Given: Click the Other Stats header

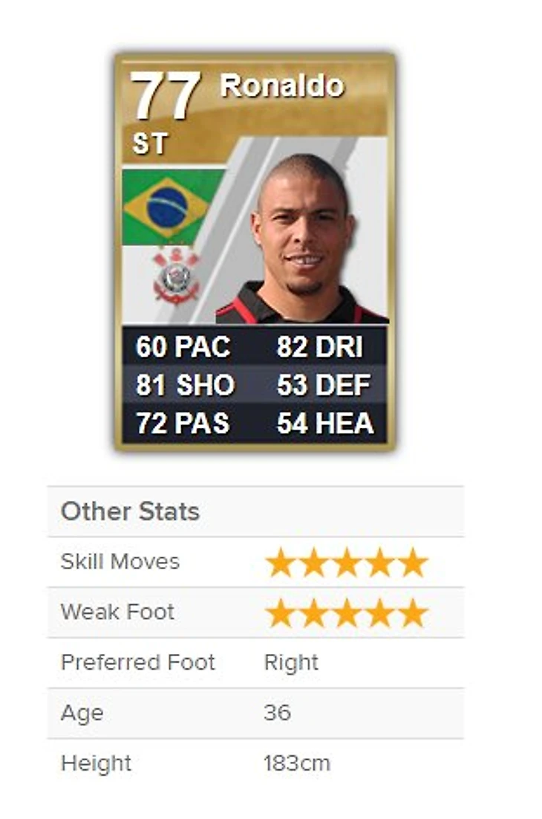Looking at the screenshot, I should pyautogui.click(x=131, y=511).
